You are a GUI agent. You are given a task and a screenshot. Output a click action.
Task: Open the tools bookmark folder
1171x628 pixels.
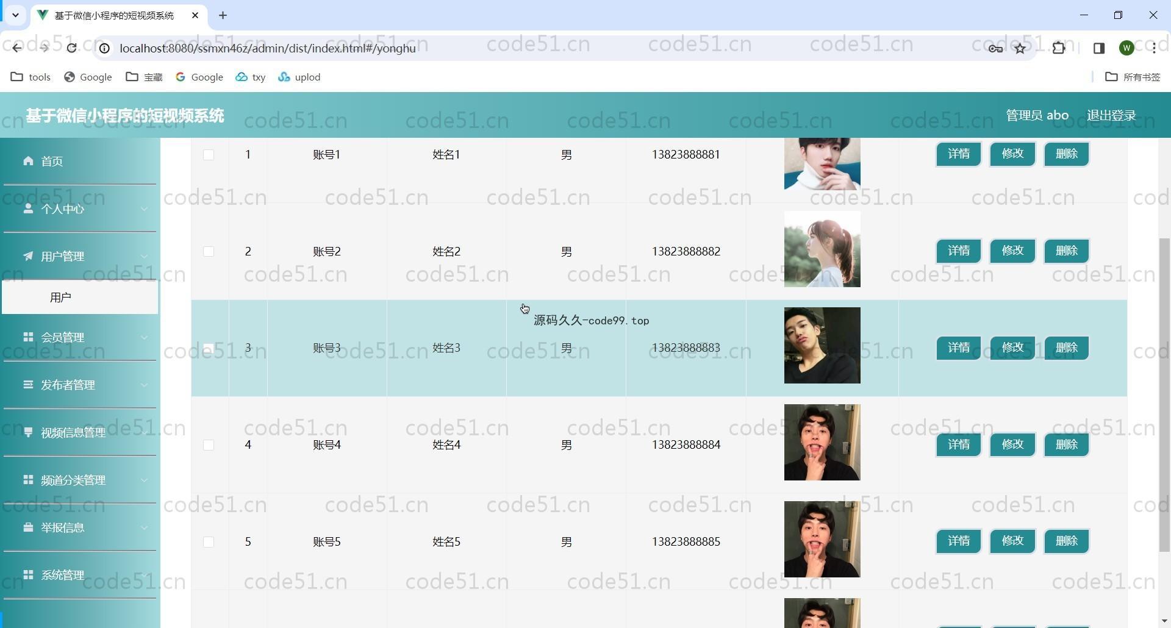30,77
